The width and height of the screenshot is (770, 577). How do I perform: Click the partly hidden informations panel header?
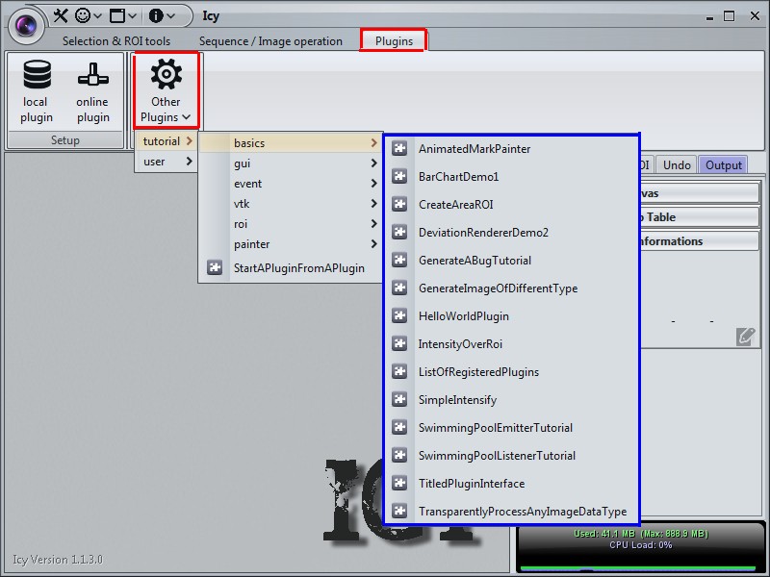[700, 241]
